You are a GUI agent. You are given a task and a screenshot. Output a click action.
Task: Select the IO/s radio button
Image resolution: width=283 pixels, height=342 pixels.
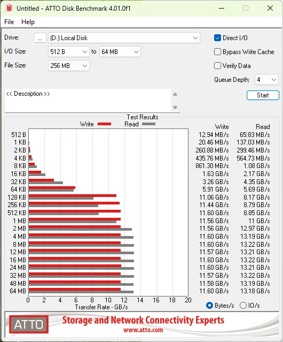click(243, 306)
